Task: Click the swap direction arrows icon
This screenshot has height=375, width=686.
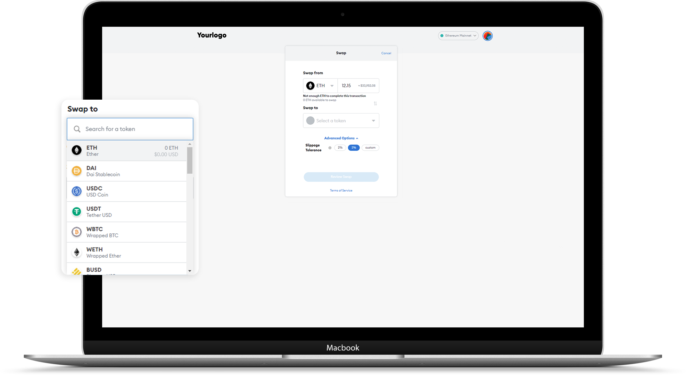Action: click(375, 103)
